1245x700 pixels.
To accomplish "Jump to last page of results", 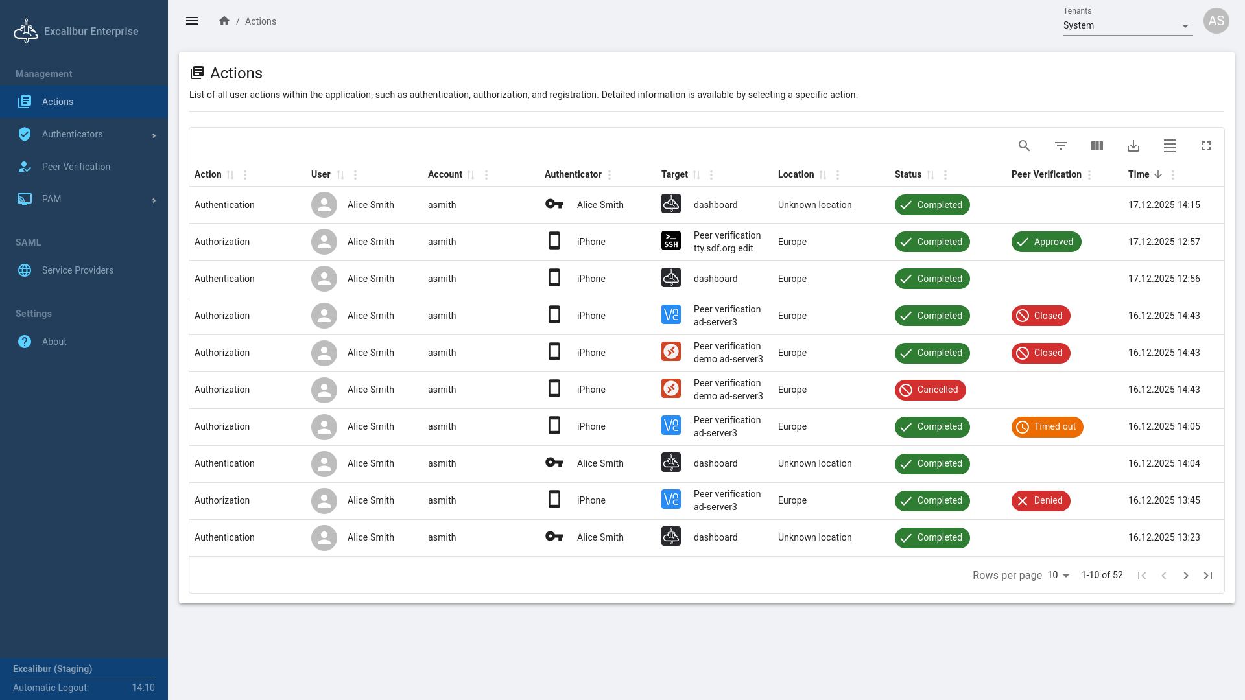I will [1207, 576].
